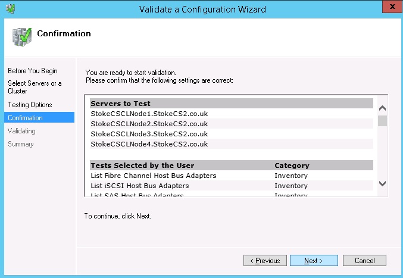Open Select Servers or a Cluster step
Screen dimensions: 403x278
[35, 87]
